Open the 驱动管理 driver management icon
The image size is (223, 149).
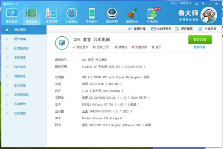112,16
